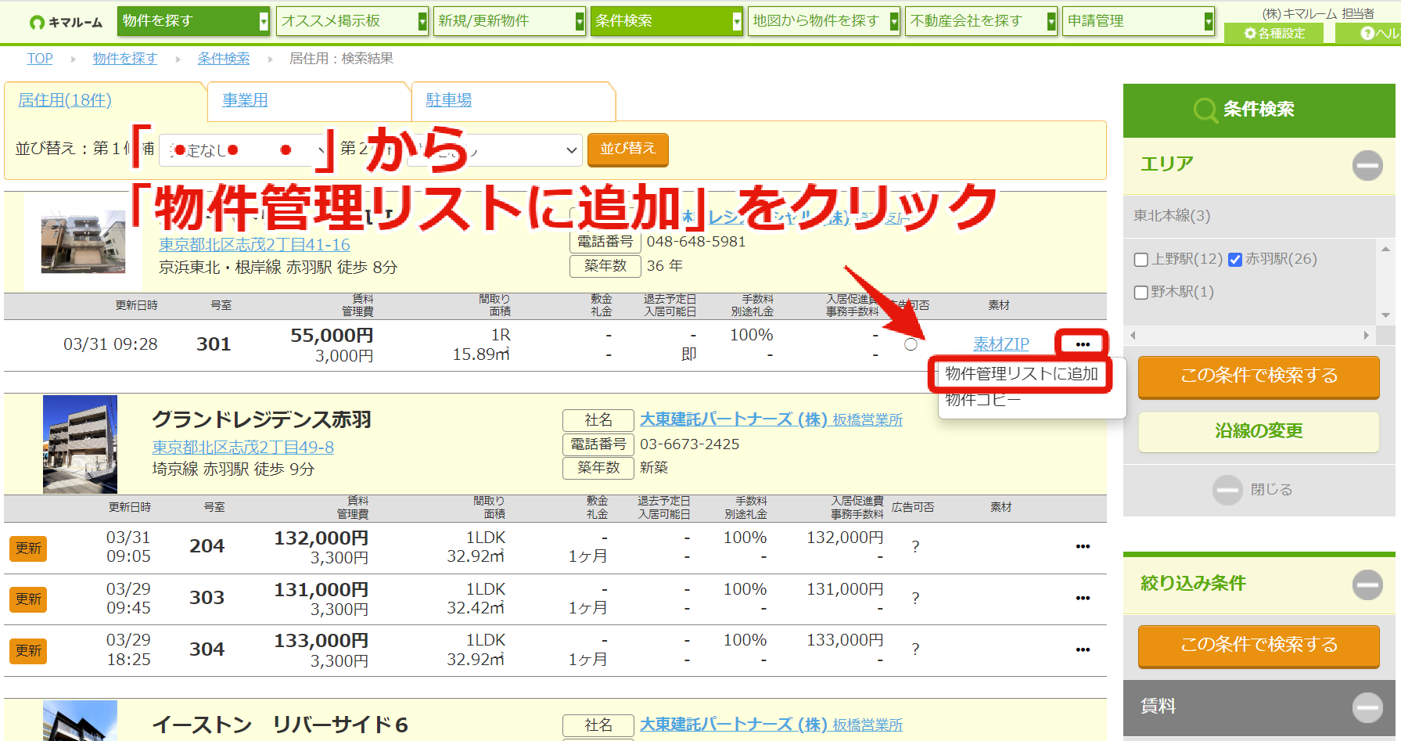
Task: Click the horizontal scrollbar left arrow in station list
Action: click(1133, 336)
